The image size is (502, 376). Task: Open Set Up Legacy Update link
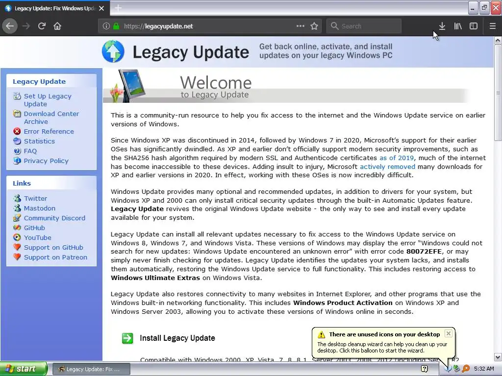[x=48, y=100]
